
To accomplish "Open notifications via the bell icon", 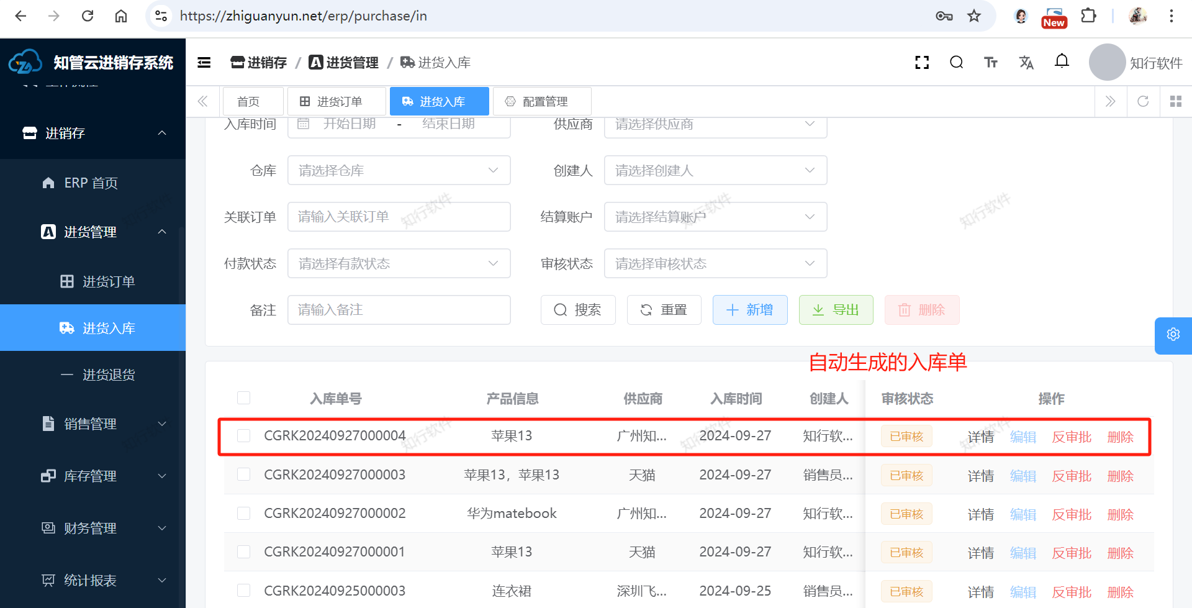I will pos(1062,61).
